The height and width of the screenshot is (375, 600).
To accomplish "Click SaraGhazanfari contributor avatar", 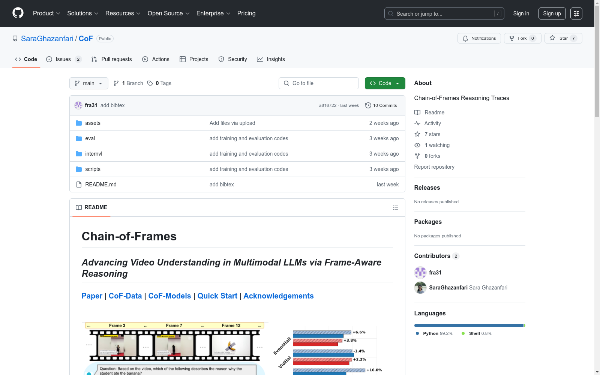I will point(420,288).
